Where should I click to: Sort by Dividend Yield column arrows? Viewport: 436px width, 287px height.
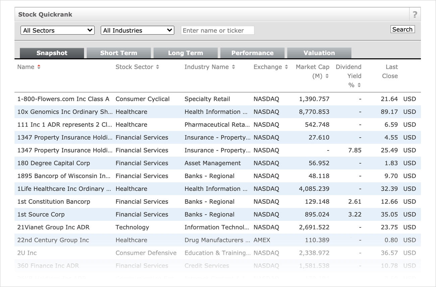point(359,85)
